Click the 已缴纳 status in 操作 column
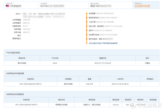163x110 pixels. coord(148,63)
